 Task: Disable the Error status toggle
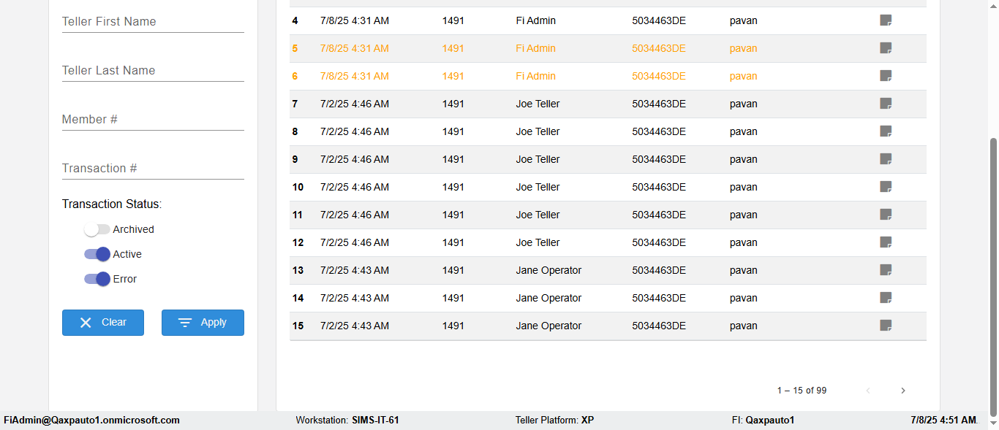point(97,279)
